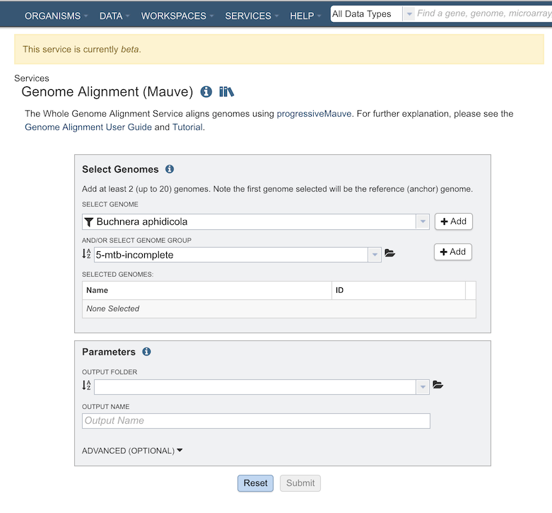Image resolution: width=552 pixels, height=513 pixels.
Task: Click the 5-mtb-incomplete group text field
Action: (x=231, y=255)
